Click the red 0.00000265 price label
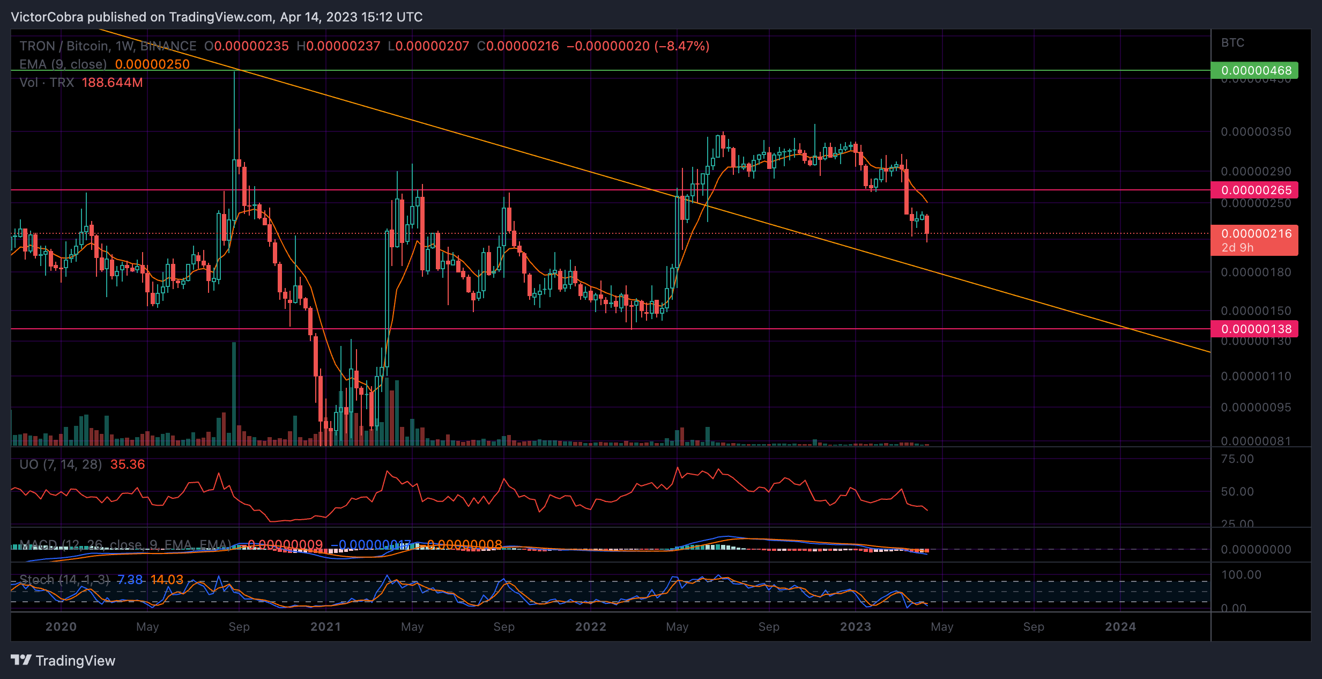This screenshot has width=1322, height=679. click(x=1254, y=190)
